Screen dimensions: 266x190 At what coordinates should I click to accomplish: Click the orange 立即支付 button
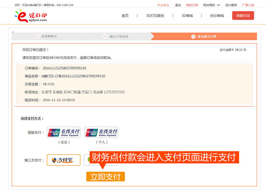pos(106,177)
